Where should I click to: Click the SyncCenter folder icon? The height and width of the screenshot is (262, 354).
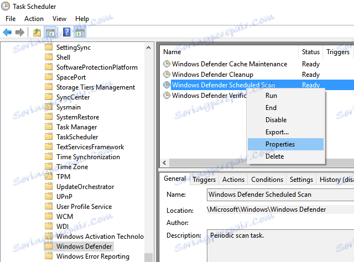pos(49,97)
